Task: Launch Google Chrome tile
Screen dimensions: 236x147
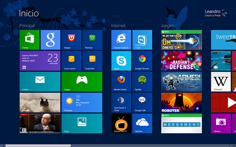Action: click(142, 61)
